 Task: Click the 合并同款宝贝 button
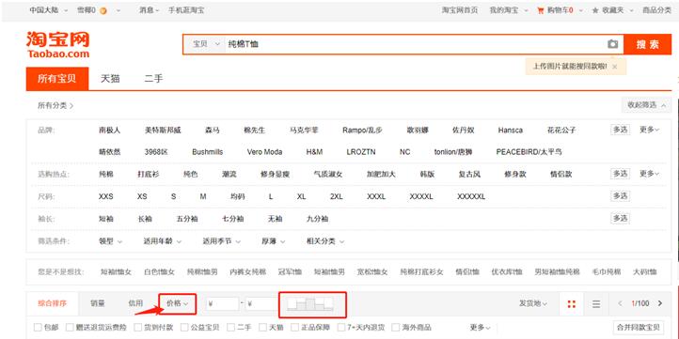click(638, 328)
